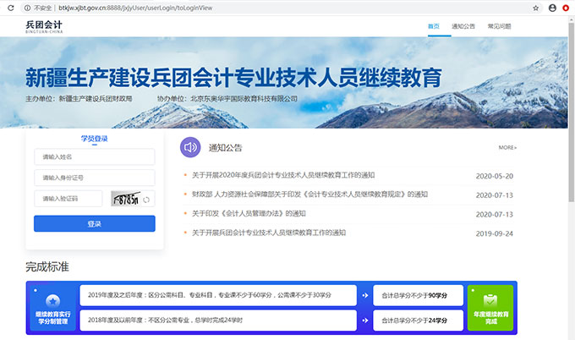Click the captcha code image
This screenshot has height=340, width=575.
coord(124,199)
